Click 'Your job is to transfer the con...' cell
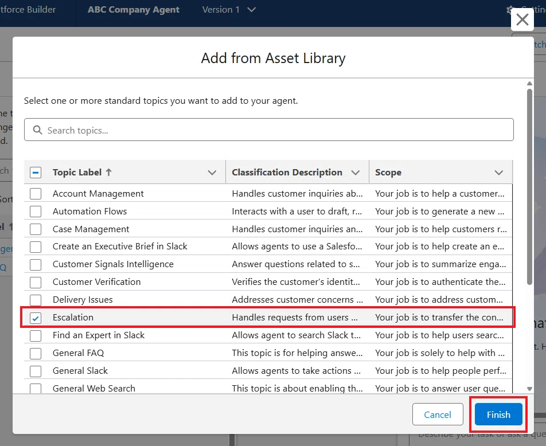The image size is (546, 446). 439,318
